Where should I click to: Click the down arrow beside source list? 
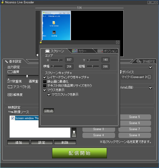click(x=74, y=132)
